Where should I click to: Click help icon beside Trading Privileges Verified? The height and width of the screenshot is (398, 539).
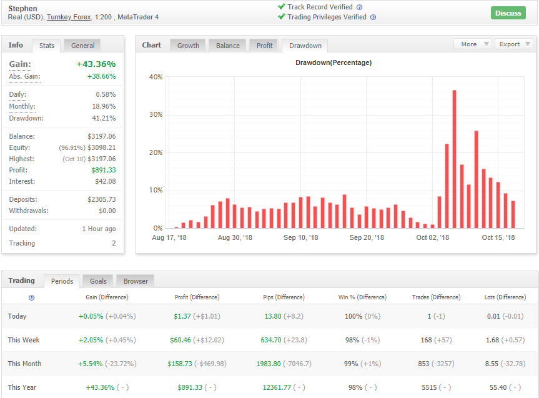pos(373,17)
